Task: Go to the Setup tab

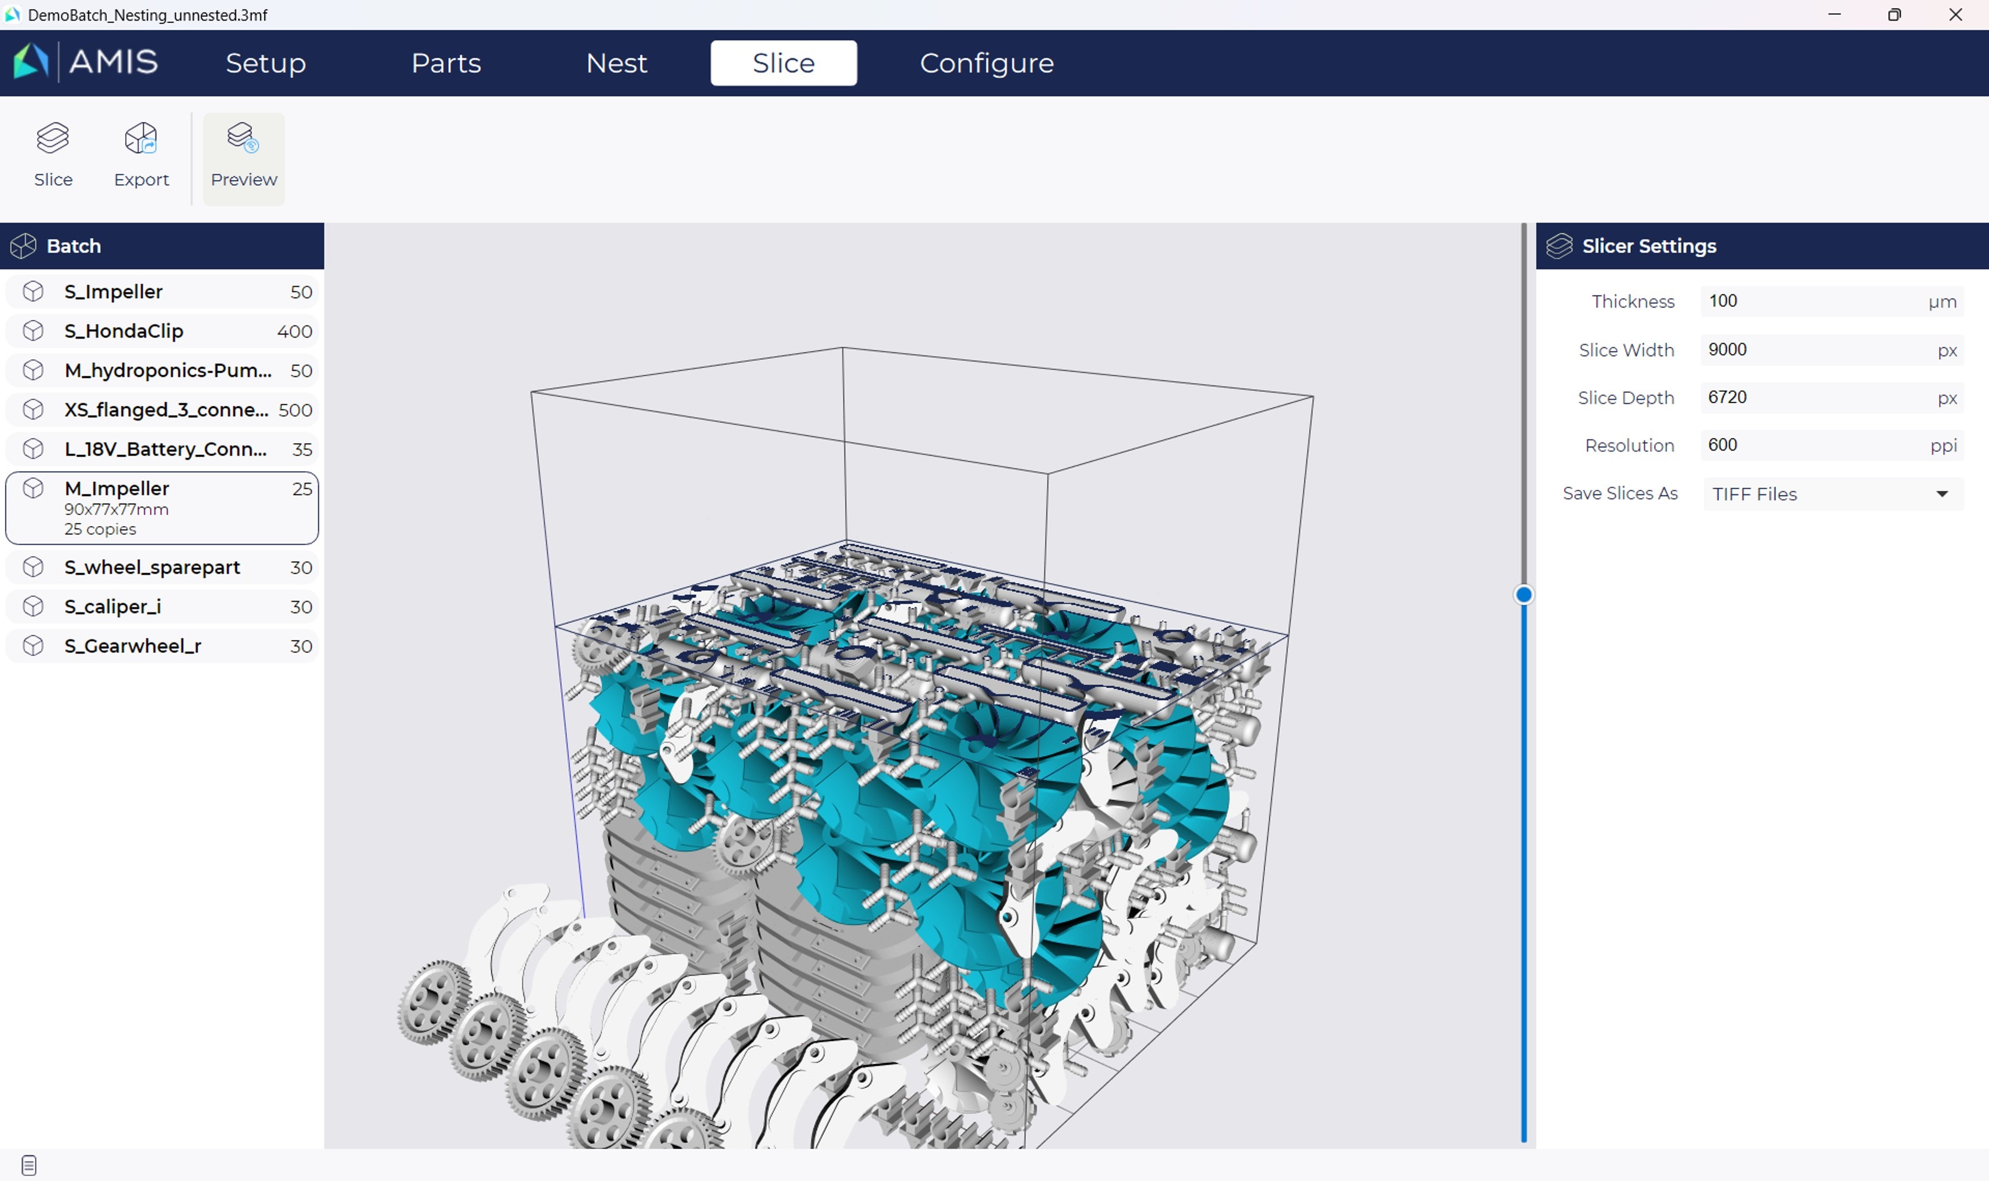Action: (x=265, y=63)
